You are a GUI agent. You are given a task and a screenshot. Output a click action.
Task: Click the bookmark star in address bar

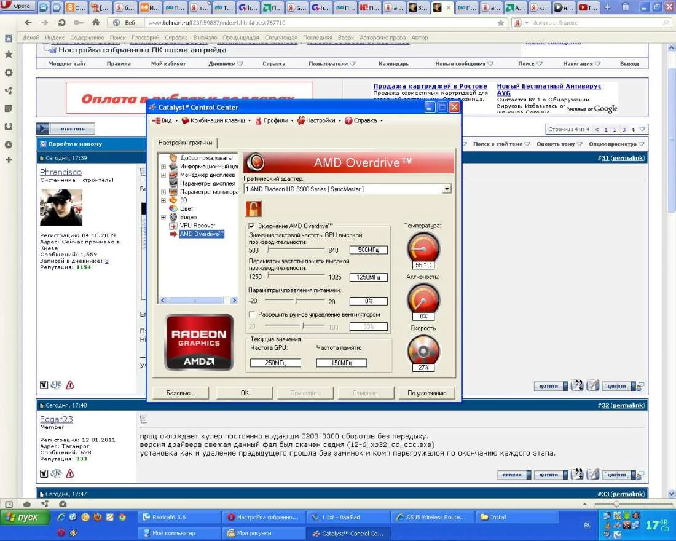pos(500,22)
